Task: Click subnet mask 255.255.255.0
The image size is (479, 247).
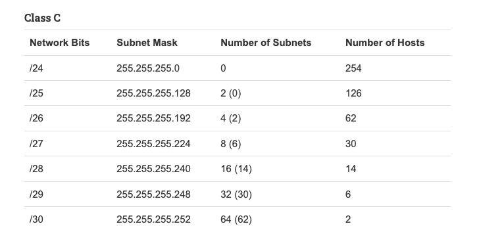Action: click(148, 68)
